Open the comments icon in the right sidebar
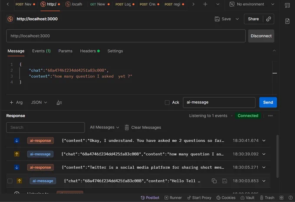This screenshot has height=202, width=295. click(x=287, y=6)
